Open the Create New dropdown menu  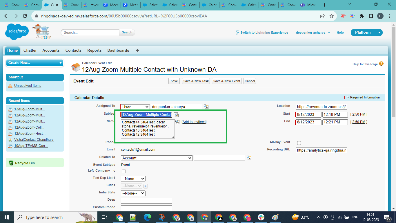[x=34, y=63]
